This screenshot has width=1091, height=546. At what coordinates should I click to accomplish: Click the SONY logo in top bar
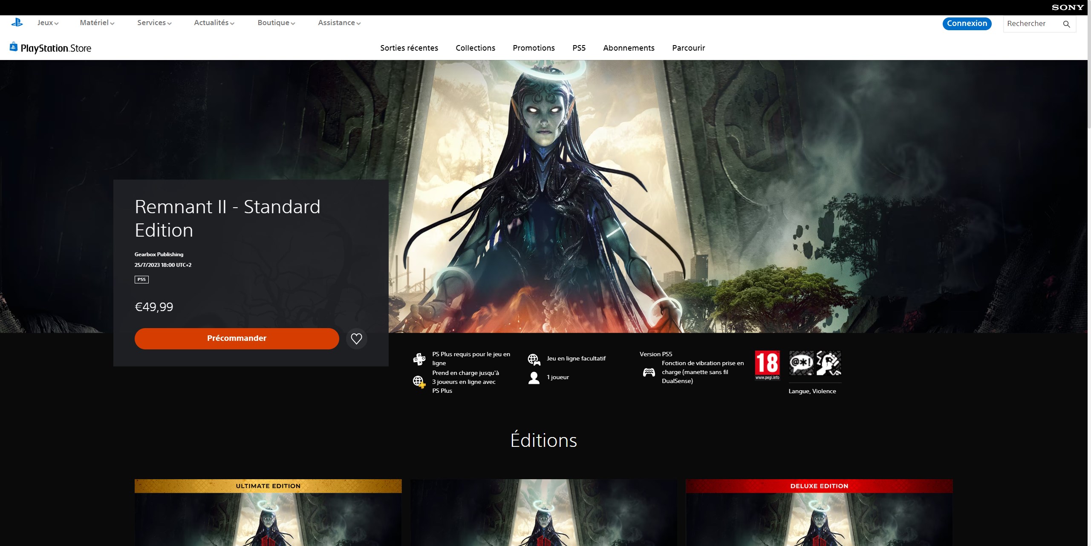1067,7
